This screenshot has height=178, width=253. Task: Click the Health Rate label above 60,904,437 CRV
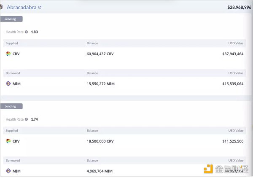coord(14,32)
